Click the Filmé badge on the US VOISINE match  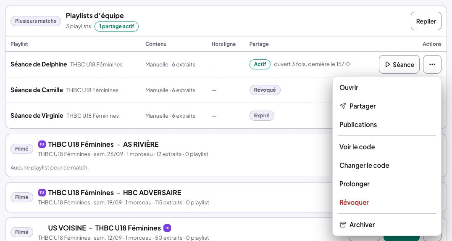[x=21, y=232]
